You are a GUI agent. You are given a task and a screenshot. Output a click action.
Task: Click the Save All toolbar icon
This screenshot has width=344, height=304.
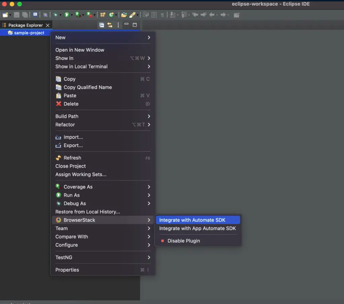(x=25, y=15)
